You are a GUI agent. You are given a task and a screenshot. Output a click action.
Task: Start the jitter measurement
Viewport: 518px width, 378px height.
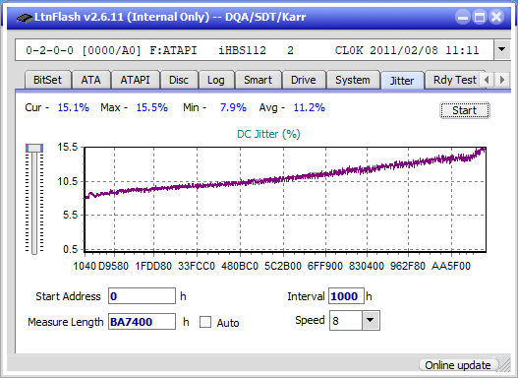465,110
